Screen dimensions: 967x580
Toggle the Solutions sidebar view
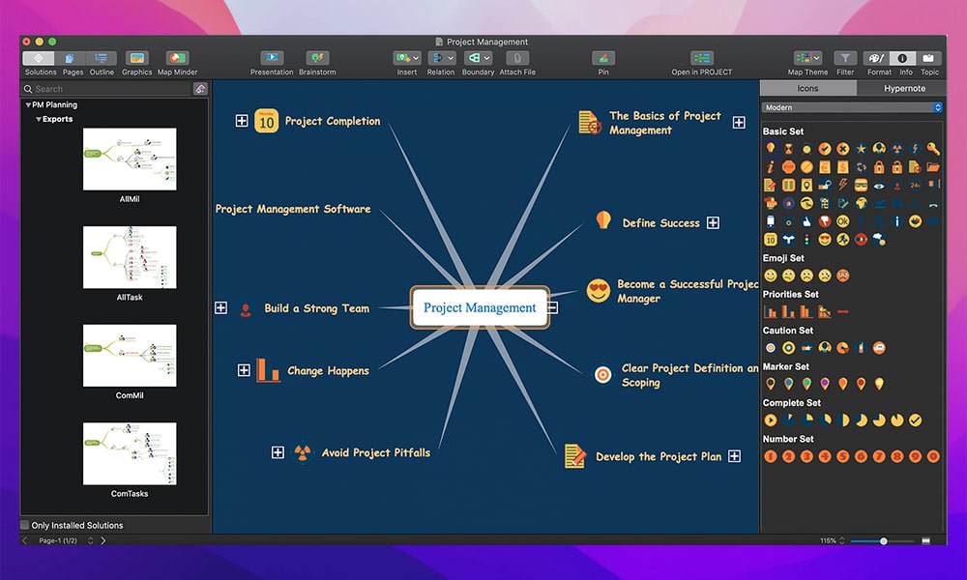pyautogui.click(x=40, y=58)
